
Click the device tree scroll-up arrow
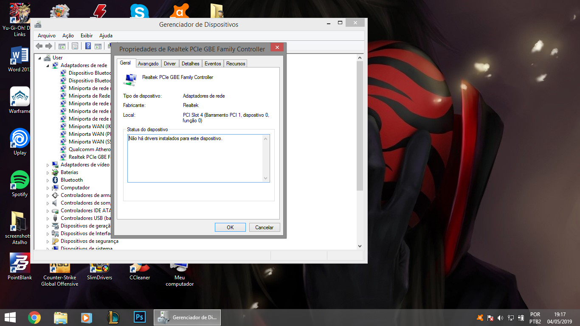[360, 57]
